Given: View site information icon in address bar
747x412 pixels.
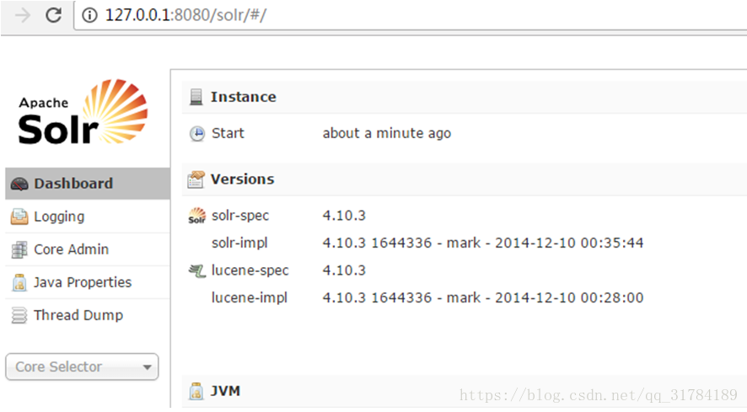Looking at the screenshot, I should click(89, 15).
